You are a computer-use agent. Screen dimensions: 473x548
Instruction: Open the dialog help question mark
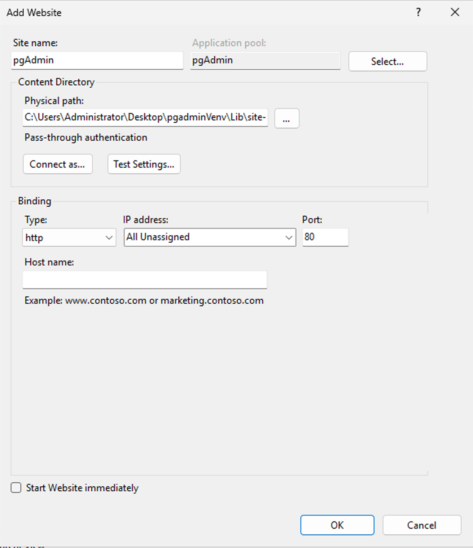418,12
